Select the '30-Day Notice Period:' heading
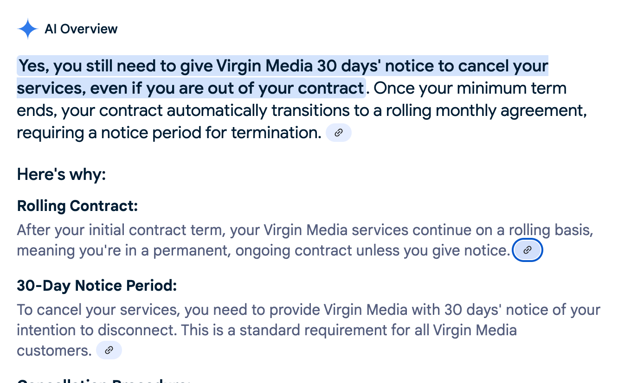 coord(97,285)
